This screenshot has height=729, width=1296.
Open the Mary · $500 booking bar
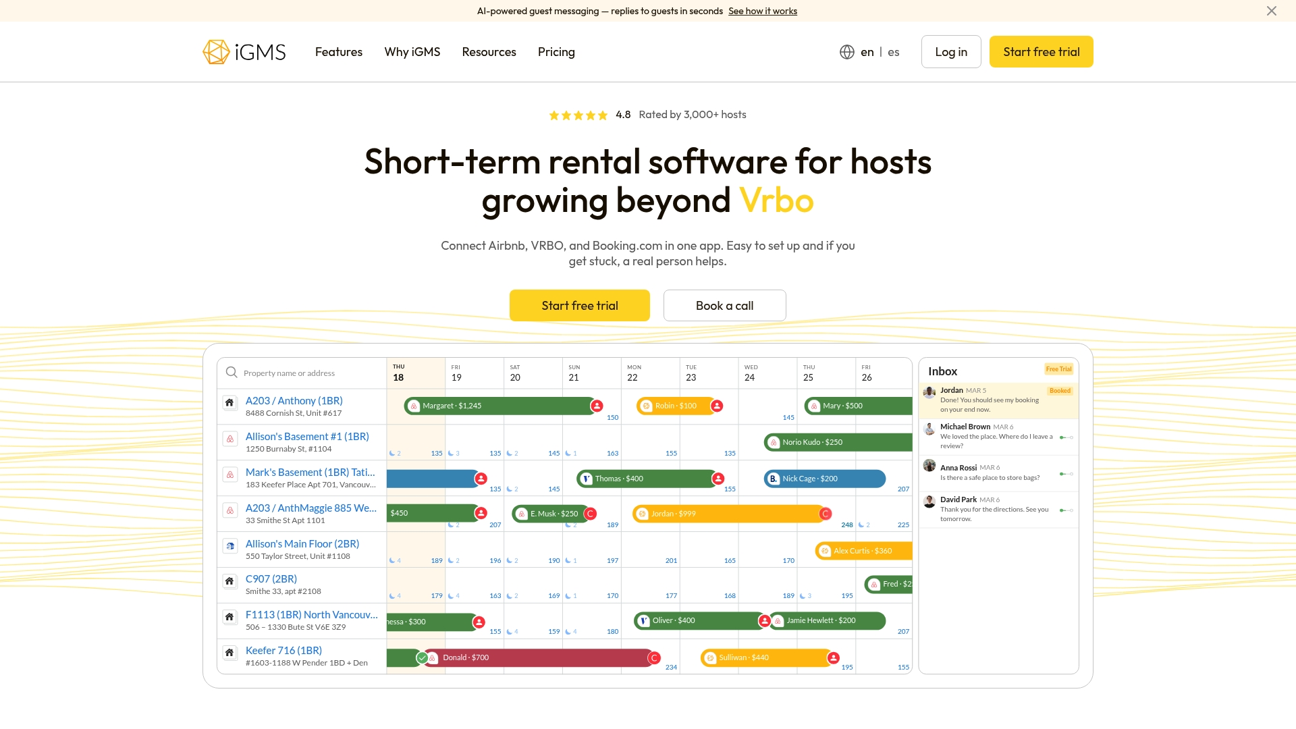(x=858, y=406)
